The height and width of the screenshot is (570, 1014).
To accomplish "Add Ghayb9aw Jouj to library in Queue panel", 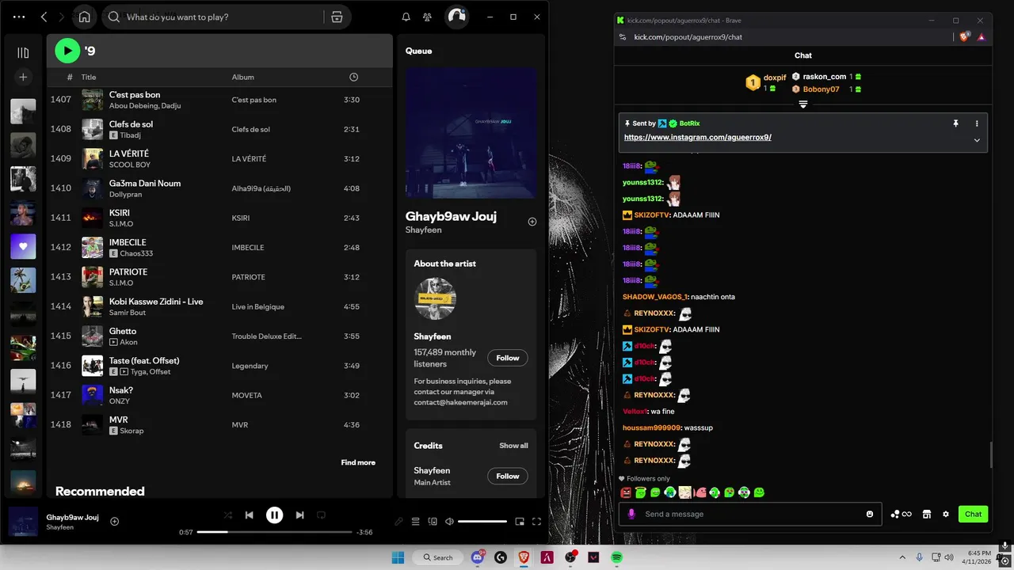I will pyautogui.click(x=532, y=222).
